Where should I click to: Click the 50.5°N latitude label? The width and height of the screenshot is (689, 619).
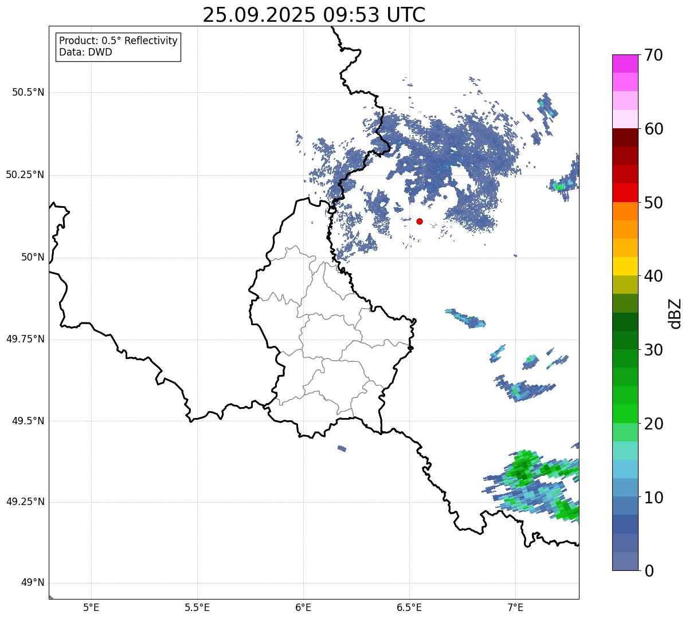click(28, 92)
